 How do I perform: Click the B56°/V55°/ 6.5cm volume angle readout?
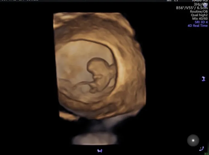192,8
